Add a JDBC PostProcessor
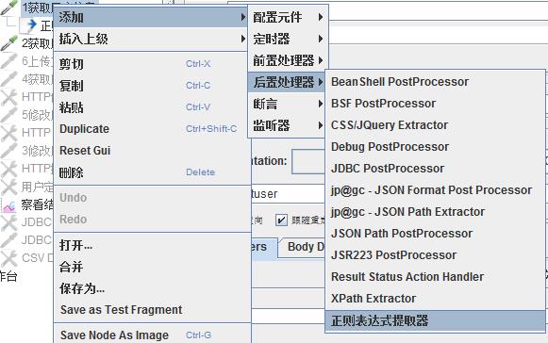This screenshot has height=343, width=548. click(435, 169)
